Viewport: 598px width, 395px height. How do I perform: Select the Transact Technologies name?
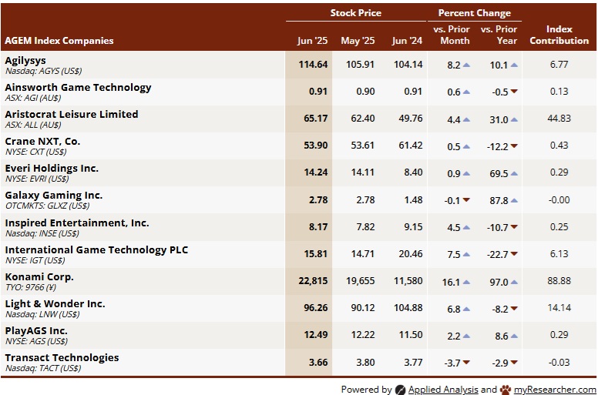62,358
